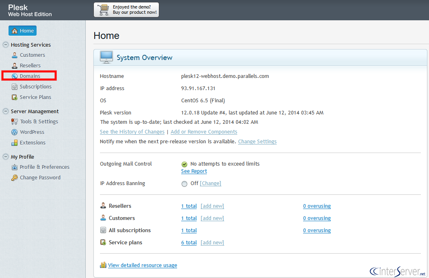Add a new customer via add new
Screen dimensions: 429x278
pyautogui.click(x=212, y=218)
